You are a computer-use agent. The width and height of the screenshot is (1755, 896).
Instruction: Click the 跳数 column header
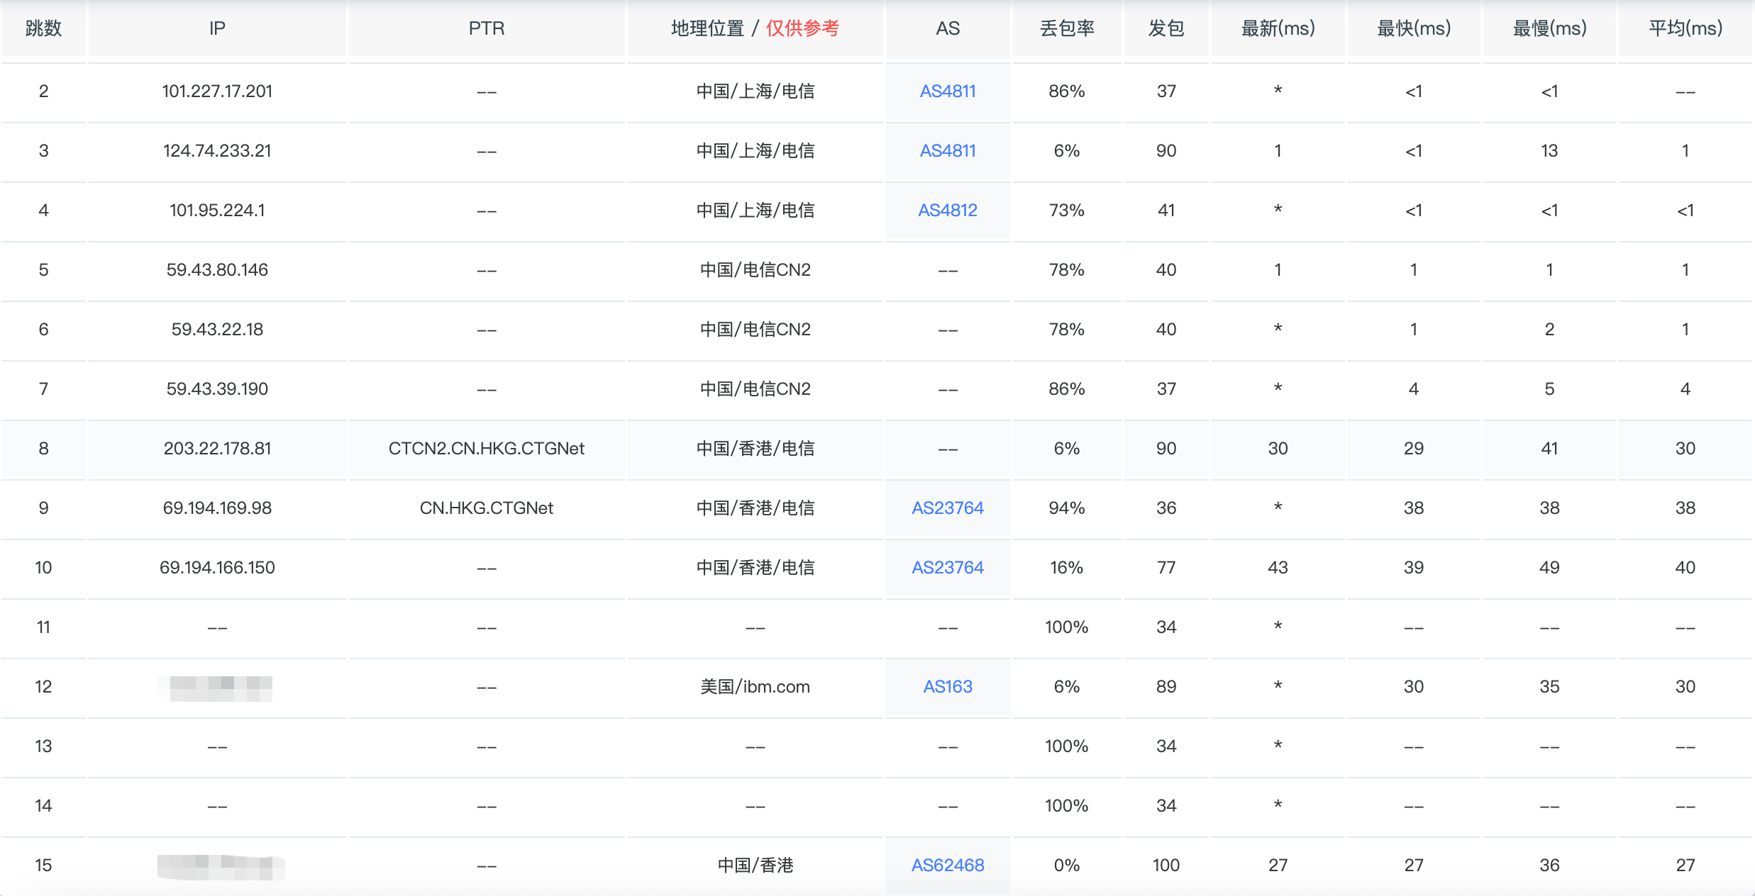(x=43, y=28)
